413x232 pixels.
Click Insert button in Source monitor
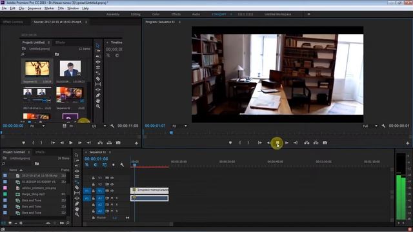click(100, 142)
